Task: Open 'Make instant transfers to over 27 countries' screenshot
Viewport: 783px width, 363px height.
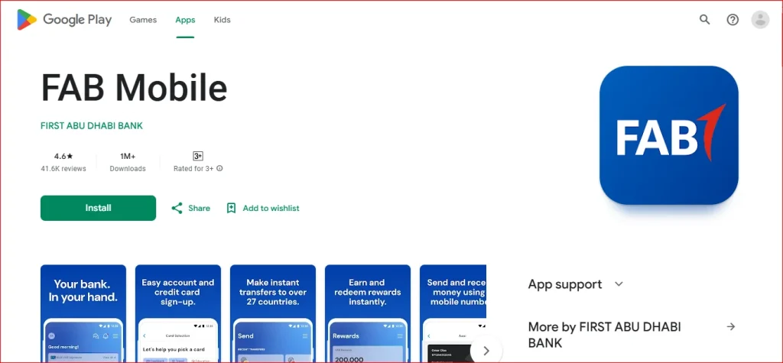Action: 273,313
